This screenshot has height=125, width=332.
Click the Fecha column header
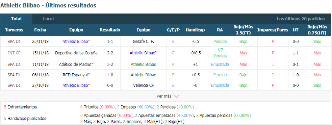(40, 30)
